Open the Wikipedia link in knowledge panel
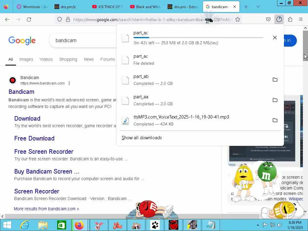The width and height of the screenshot is (308, 231). pos(296,199)
